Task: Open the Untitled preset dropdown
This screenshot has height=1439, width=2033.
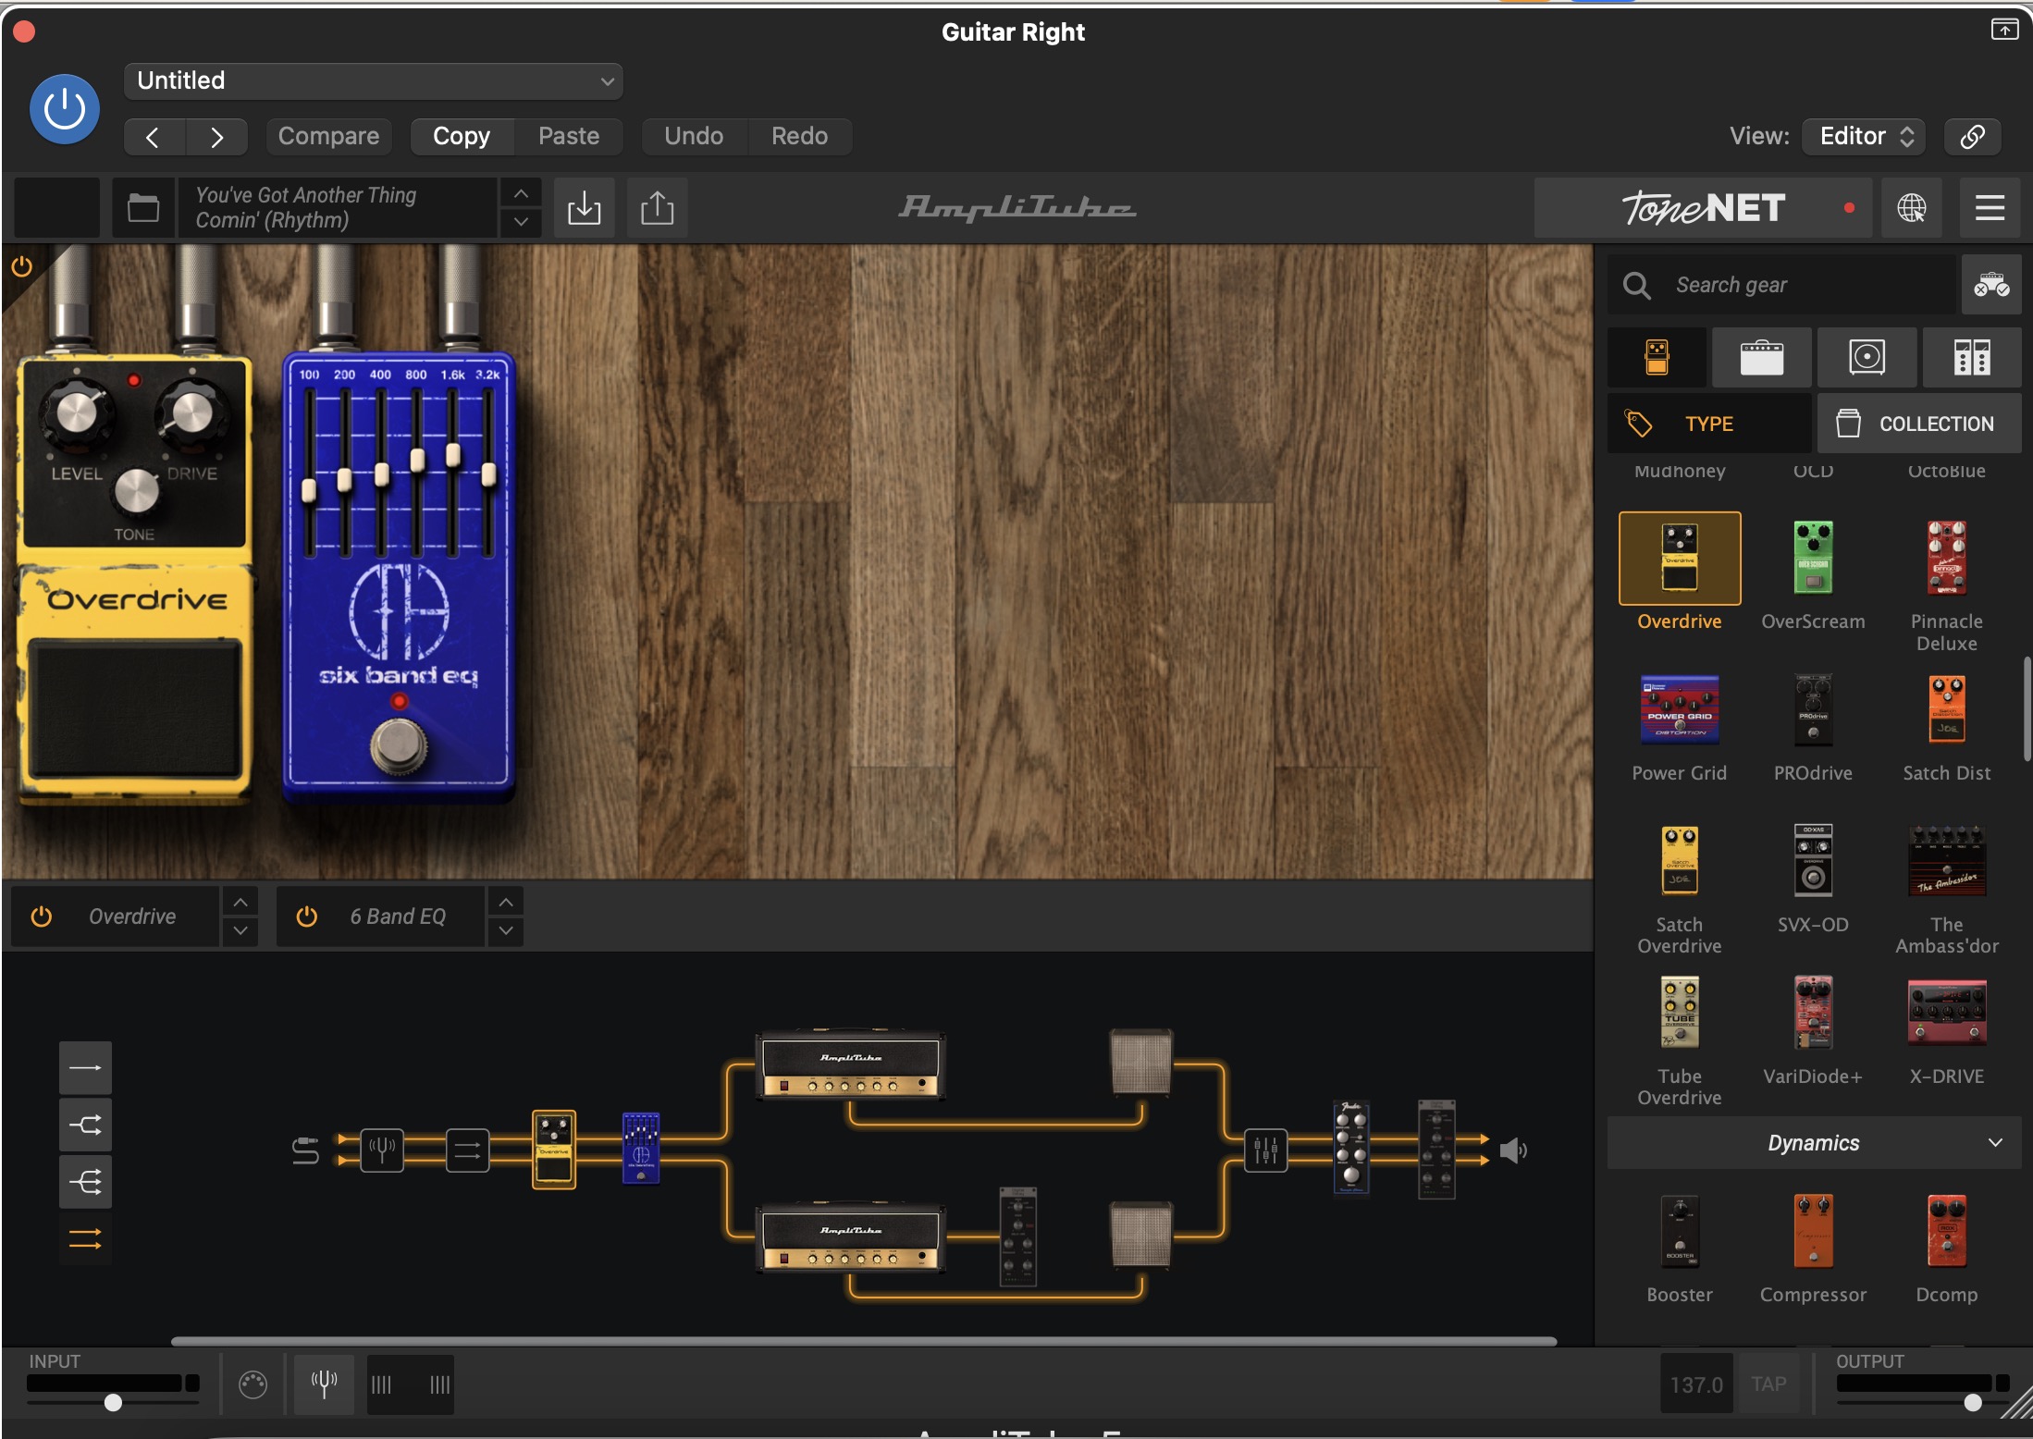Action: point(373,80)
